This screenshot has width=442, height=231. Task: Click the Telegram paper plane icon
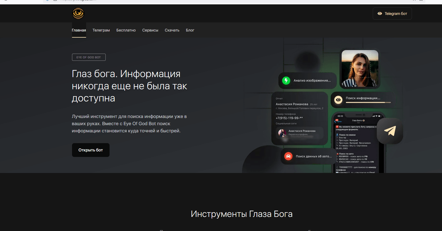click(390, 131)
